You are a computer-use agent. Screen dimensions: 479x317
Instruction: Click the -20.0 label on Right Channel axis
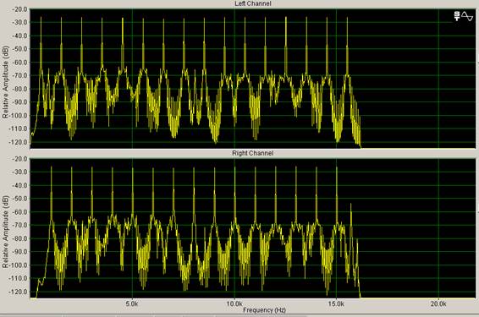tap(19, 159)
